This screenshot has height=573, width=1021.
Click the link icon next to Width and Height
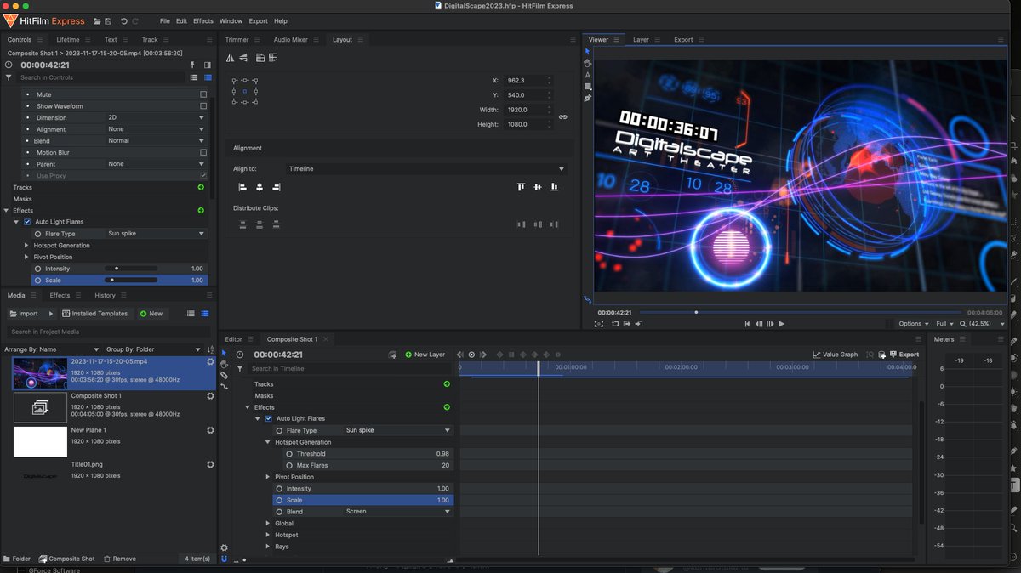pyautogui.click(x=562, y=117)
